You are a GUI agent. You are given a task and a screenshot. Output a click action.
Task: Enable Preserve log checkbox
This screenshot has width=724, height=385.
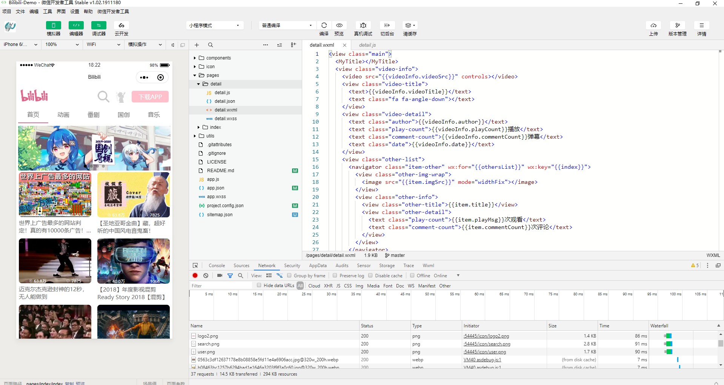pyautogui.click(x=335, y=275)
